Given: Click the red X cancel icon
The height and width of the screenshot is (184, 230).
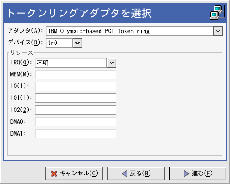Looking at the screenshot, I should pyautogui.click(x=54, y=174).
